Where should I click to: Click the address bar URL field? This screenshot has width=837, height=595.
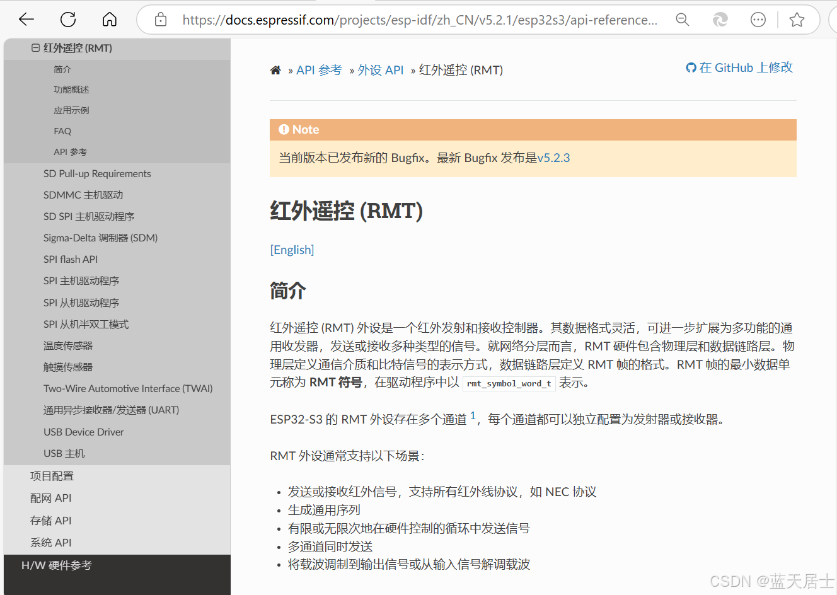(420, 20)
